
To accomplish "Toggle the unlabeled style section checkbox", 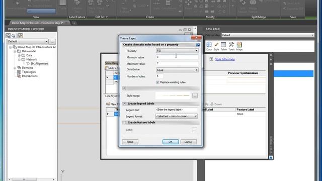I will pyautogui.click(x=124, y=88).
